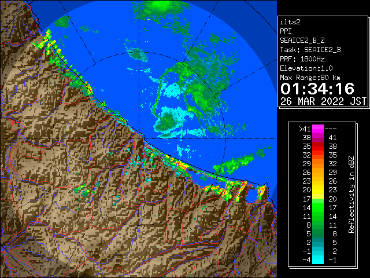Click the cyan -4 dBZ legend swatch
The height and width of the screenshot is (278, 370).
pos(318,260)
